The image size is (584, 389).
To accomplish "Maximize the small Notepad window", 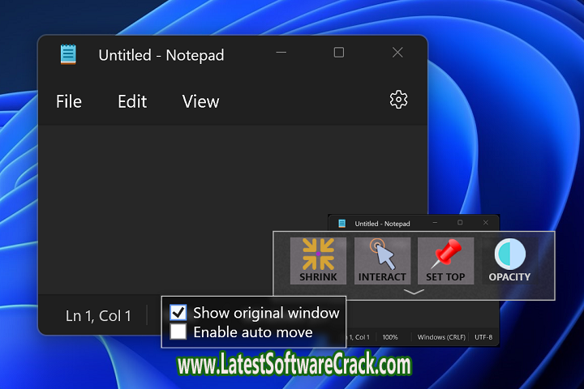I will (x=460, y=223).
